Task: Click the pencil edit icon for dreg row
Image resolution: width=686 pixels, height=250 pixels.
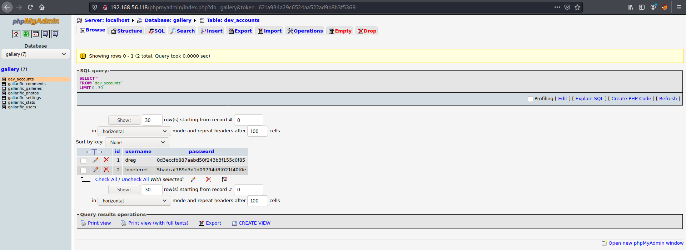Action: pos(95,160)
